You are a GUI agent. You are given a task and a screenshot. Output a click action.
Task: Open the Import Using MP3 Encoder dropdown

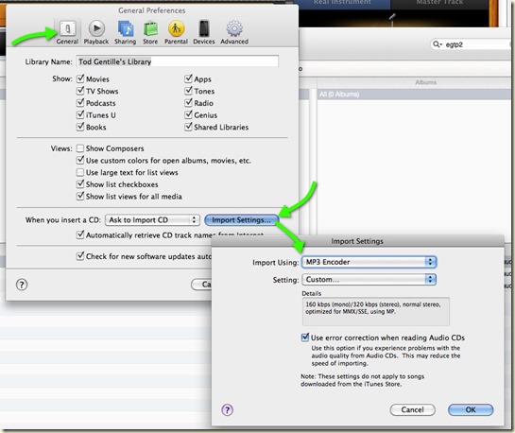tap(369, 262)
